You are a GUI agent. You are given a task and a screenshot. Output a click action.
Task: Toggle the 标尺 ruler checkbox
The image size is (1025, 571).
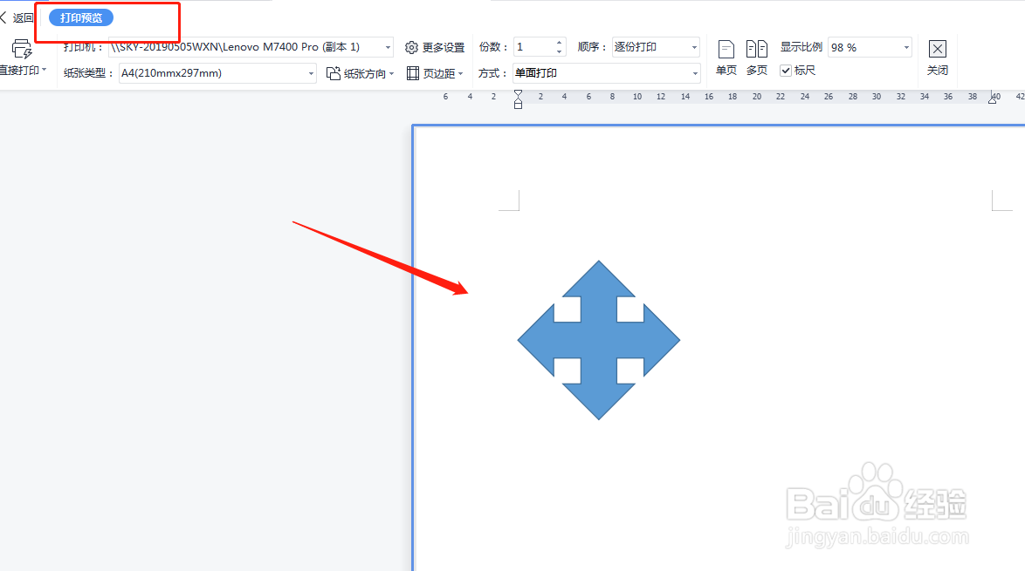tap(786, 71)
